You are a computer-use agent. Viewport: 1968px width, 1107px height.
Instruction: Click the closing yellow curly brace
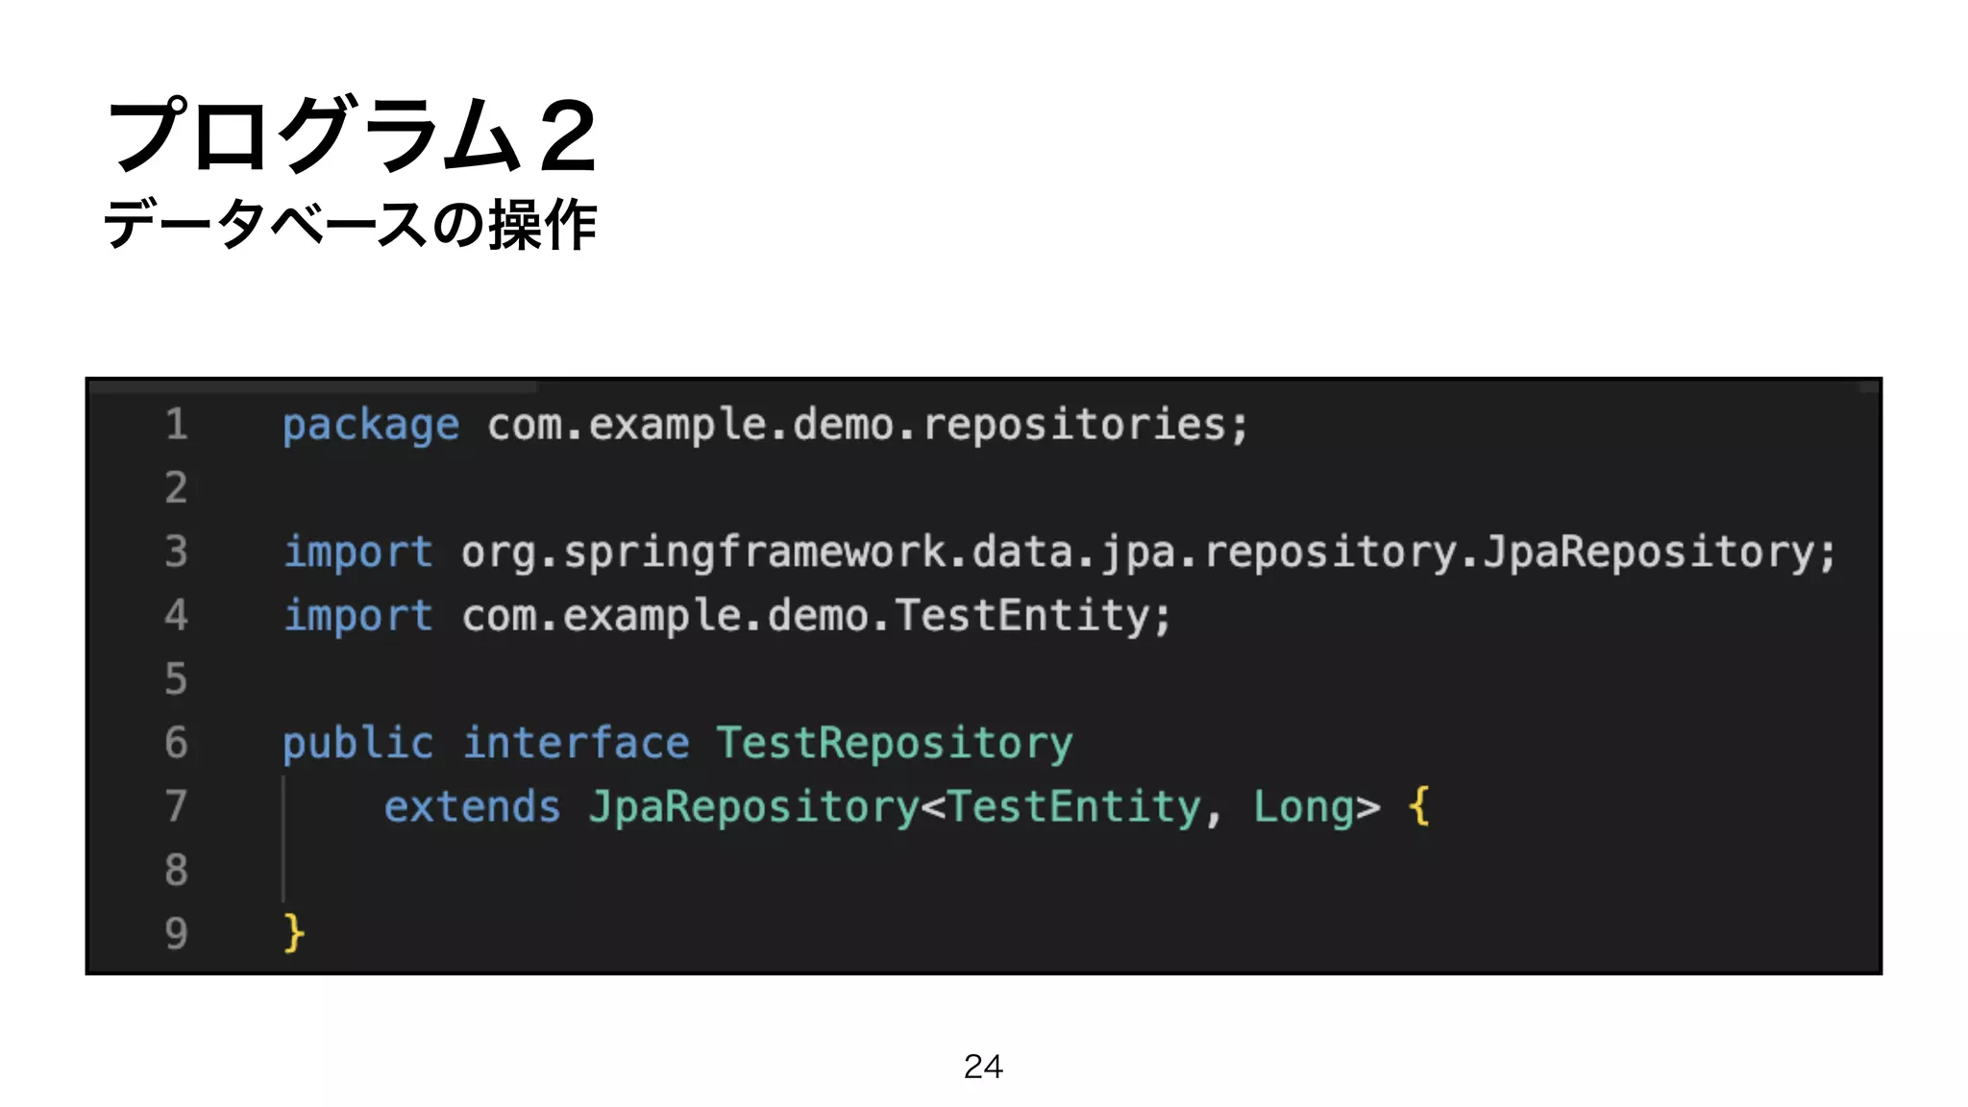(294, 933)
